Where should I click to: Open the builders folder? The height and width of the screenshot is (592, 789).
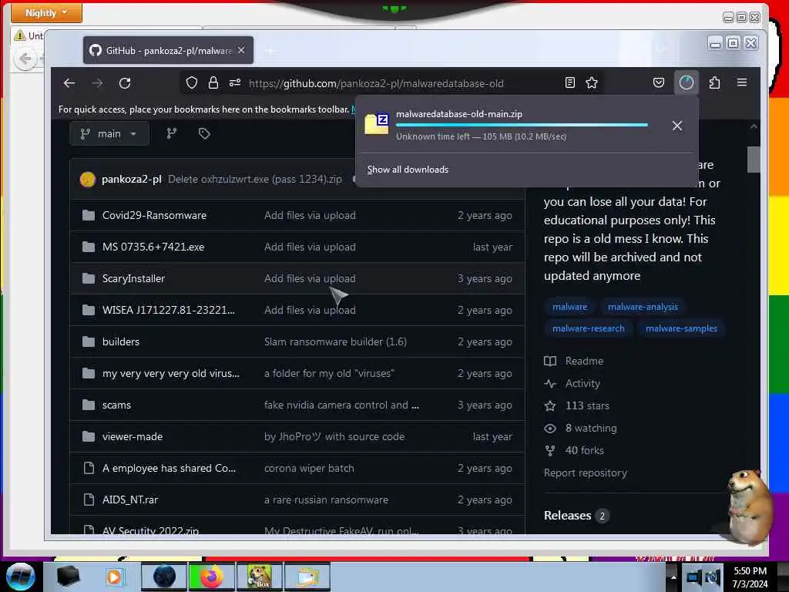tap(121, 341)
